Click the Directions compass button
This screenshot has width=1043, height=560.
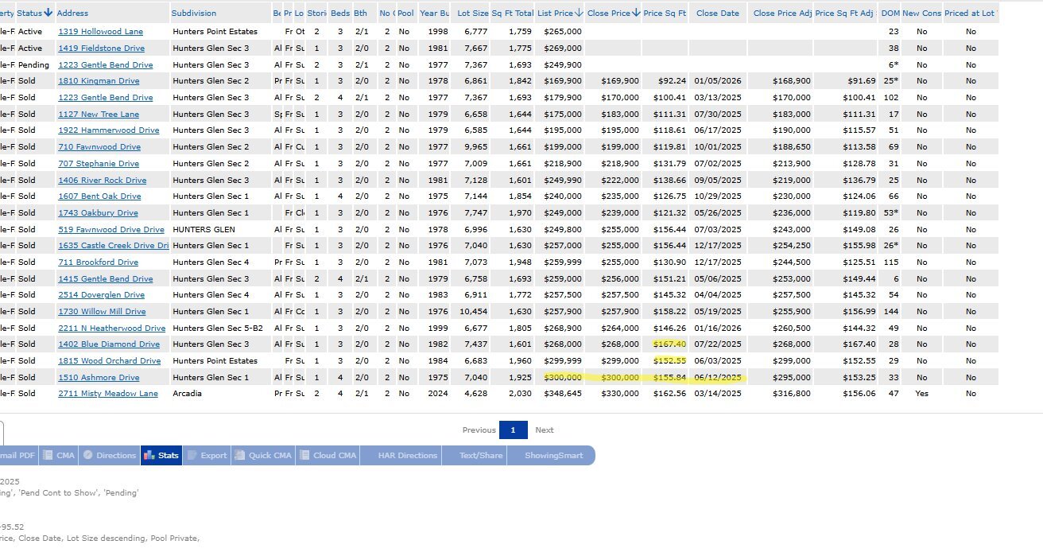[110, 456]
